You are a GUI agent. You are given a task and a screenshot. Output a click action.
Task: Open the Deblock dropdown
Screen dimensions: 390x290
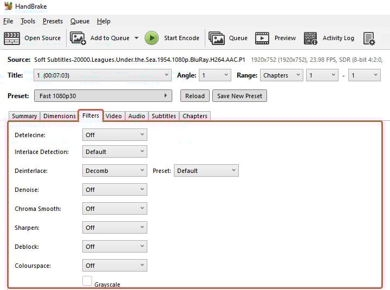115,247
